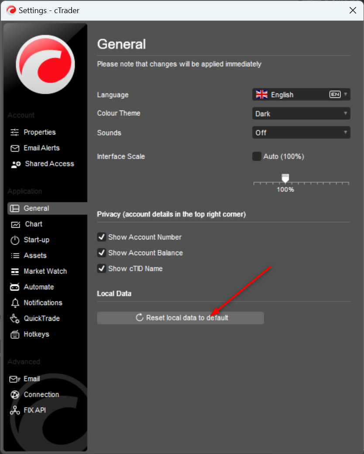Toggle the Show Account Balance checkbox
This screenshot has height=454, width=364.
click(x=102, y=253)
